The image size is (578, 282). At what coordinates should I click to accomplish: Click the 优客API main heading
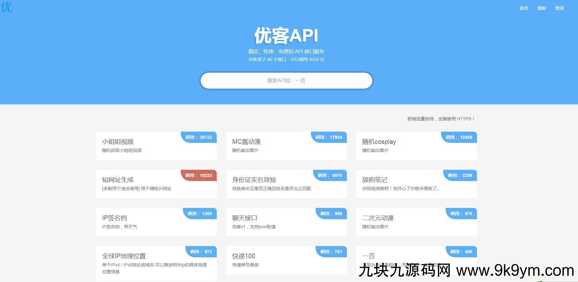click(286, 35)
